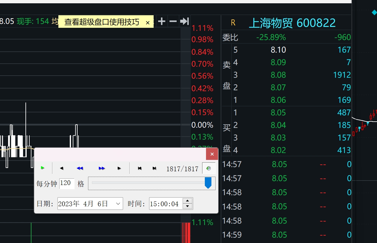The height and width of the screenshot is (243, 377).
Task: Click the arrow-to-bar icon beside minus
Action: [184, 21]
